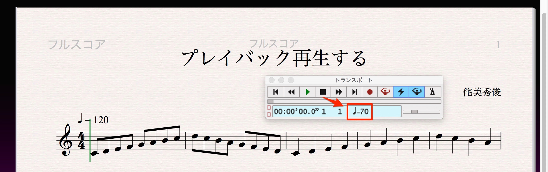Toggle the metronome click icon
This screenshot has height=172, width=548.
click(433, 92)
